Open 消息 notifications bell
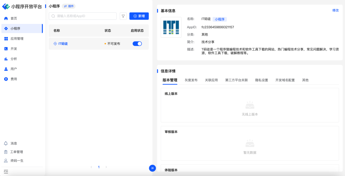Viewport: 345px width, 176px height. [x=6, y=143]
